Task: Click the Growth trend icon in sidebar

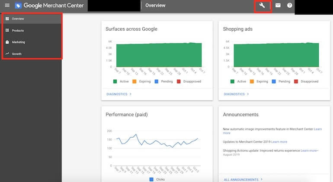Action: tap(7, 54)
